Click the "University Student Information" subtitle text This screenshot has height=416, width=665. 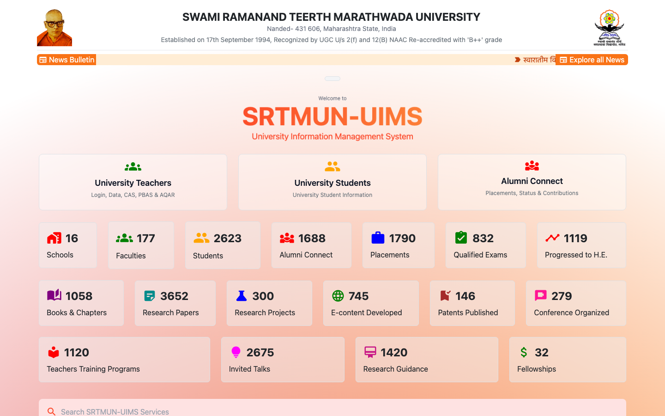[x=332, y=195]
